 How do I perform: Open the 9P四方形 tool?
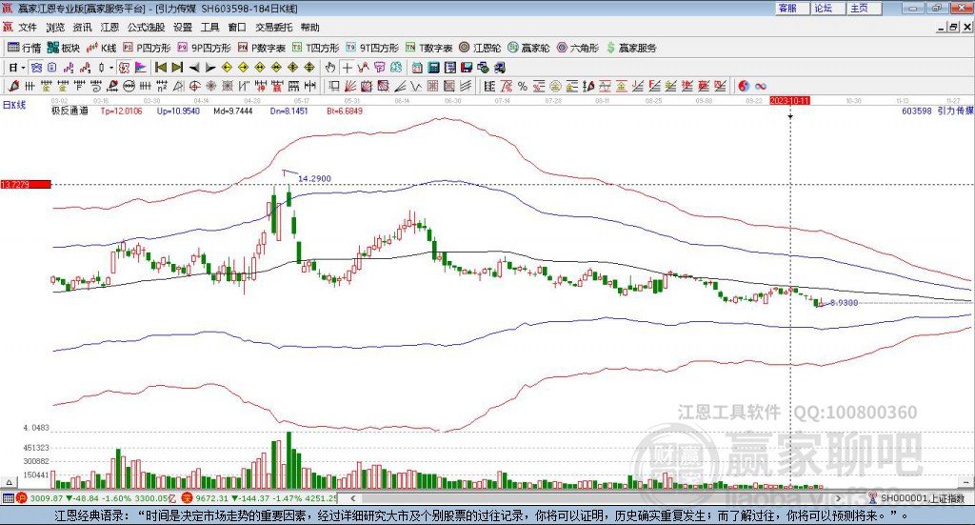point(204,48)
